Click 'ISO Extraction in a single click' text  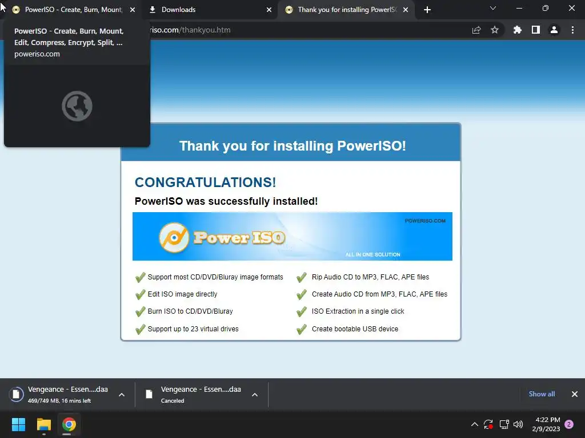coord(358,311)
